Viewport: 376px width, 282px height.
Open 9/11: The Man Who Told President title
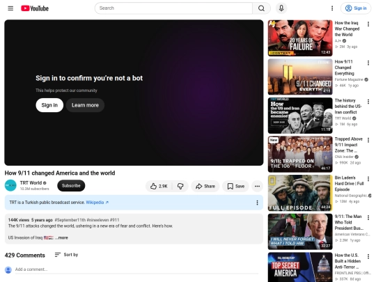click(x=349, y=222)
